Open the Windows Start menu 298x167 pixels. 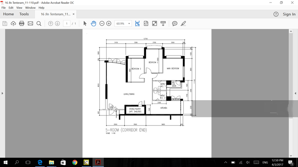click(5, 162)
